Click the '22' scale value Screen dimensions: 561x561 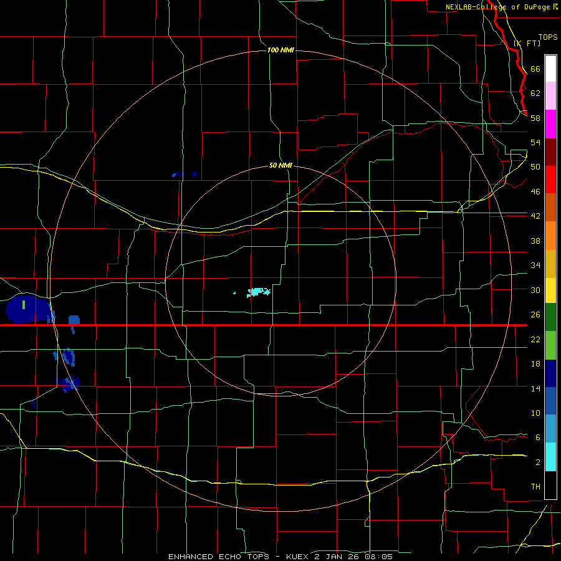(535, 339)
